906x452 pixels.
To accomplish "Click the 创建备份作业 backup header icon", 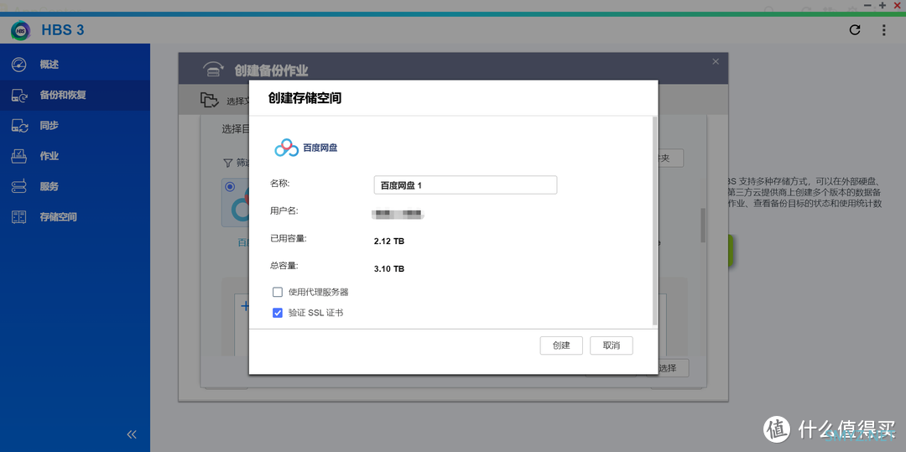I will (214, 70).
